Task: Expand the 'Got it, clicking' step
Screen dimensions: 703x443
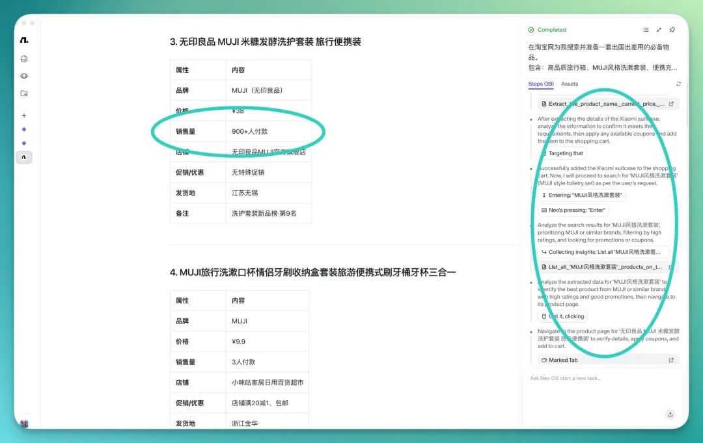Action: (562, 316)
